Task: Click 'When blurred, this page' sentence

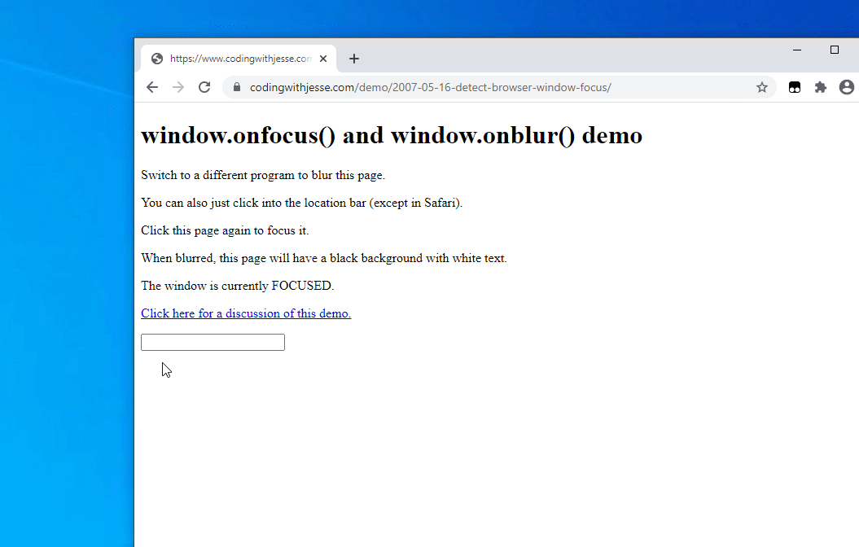Action: (324, 258)
